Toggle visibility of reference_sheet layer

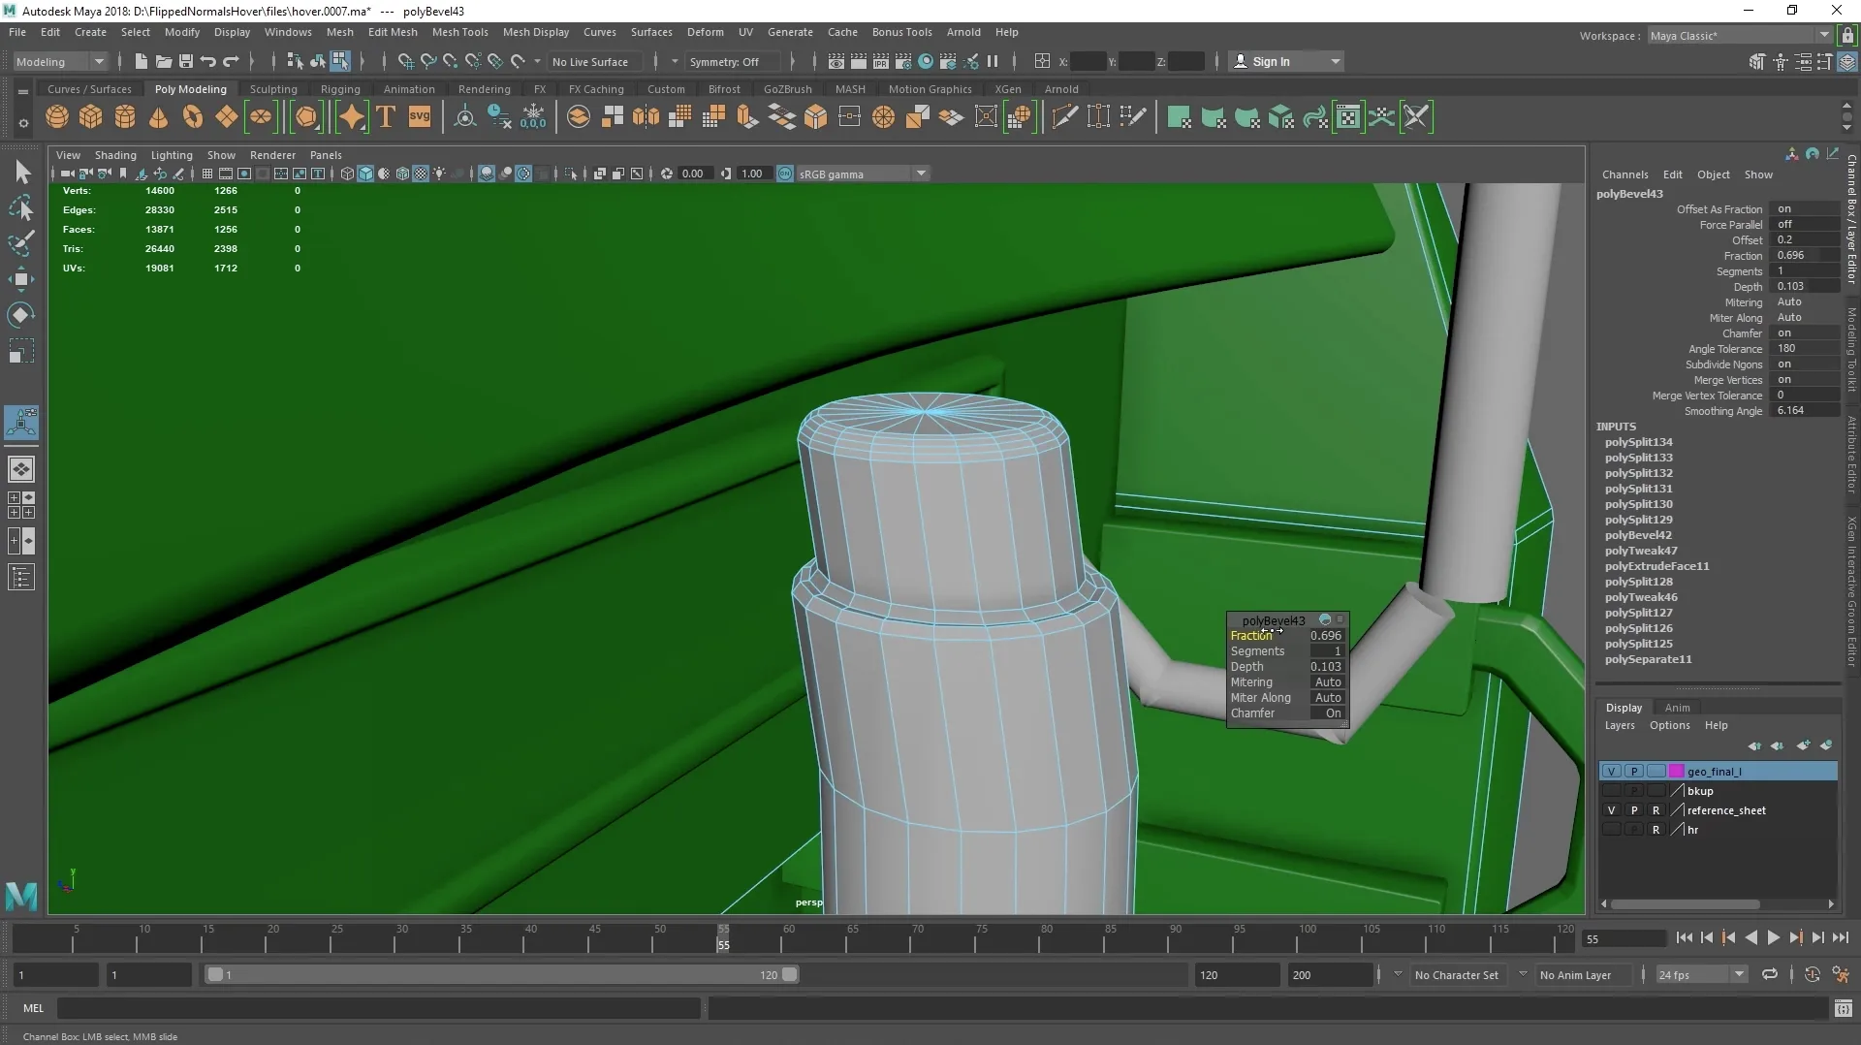[x=1611, y=810]
